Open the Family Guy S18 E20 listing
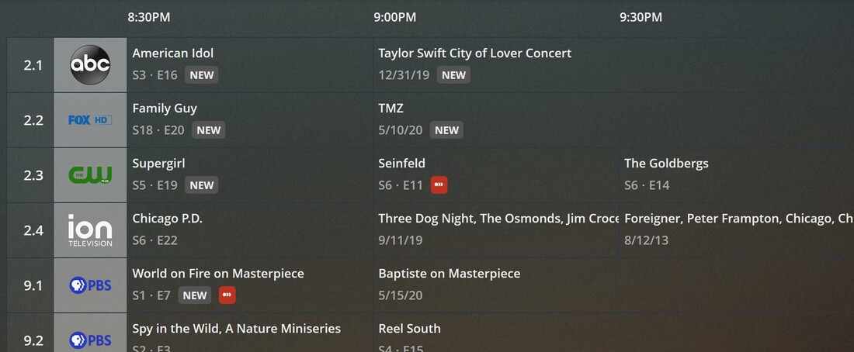Viewport: 854px width, 352px height. click(x=248, y=120)
